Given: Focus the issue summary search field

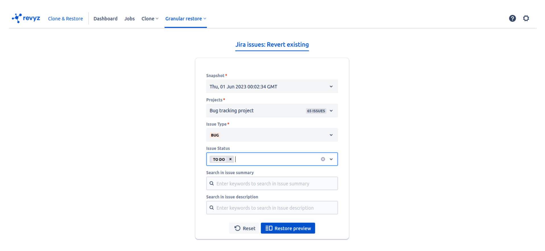Looking at the screenshot, I should (x=274, y=184).
